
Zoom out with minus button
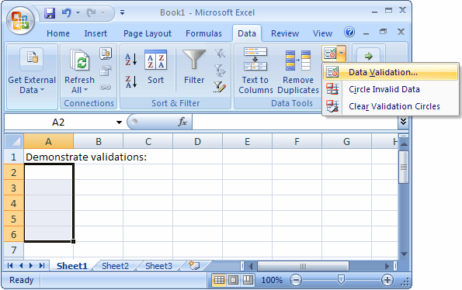point(296,280)
